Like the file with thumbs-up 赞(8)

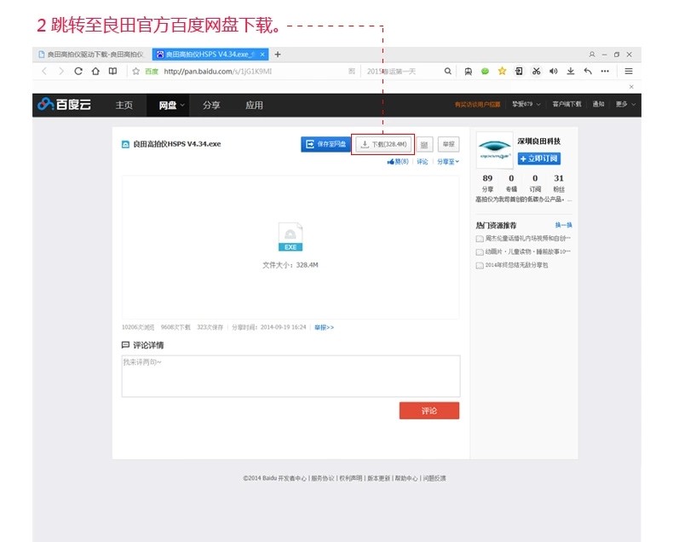click(398, 161)
